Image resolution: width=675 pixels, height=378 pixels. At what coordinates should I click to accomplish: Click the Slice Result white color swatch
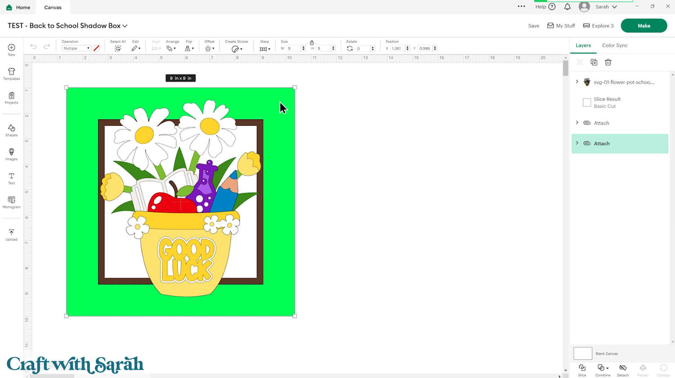tap(587, 103)
